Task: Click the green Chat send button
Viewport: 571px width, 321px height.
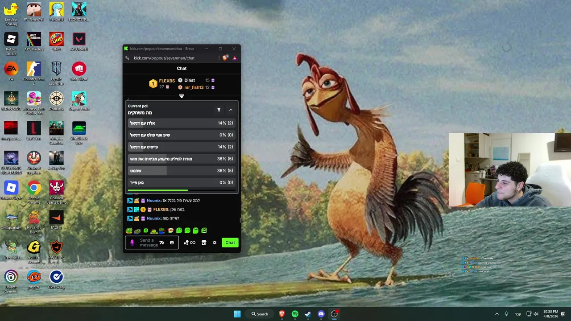Action: pos(230,243)
